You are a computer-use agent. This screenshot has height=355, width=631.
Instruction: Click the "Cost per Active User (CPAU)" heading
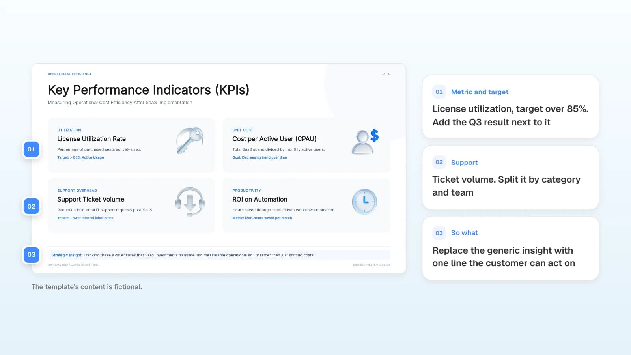pyautogui.click(x=274, y=139)
